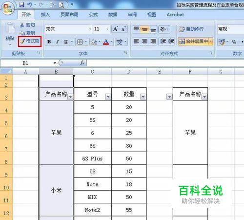Open the font name dropdown 宋体
244x220 pixels.
(90, 29)
